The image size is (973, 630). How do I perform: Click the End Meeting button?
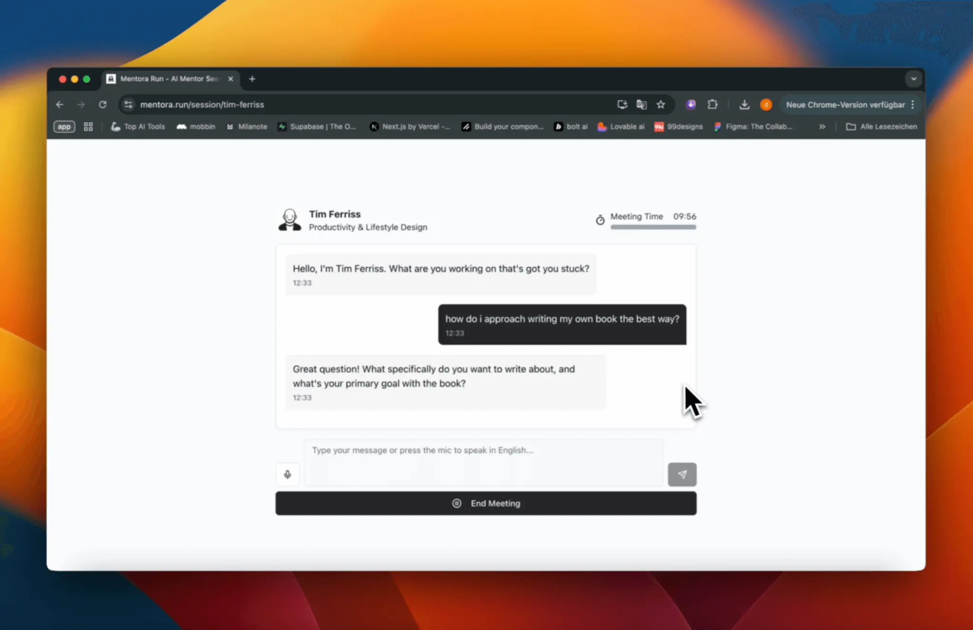point(486,503)
